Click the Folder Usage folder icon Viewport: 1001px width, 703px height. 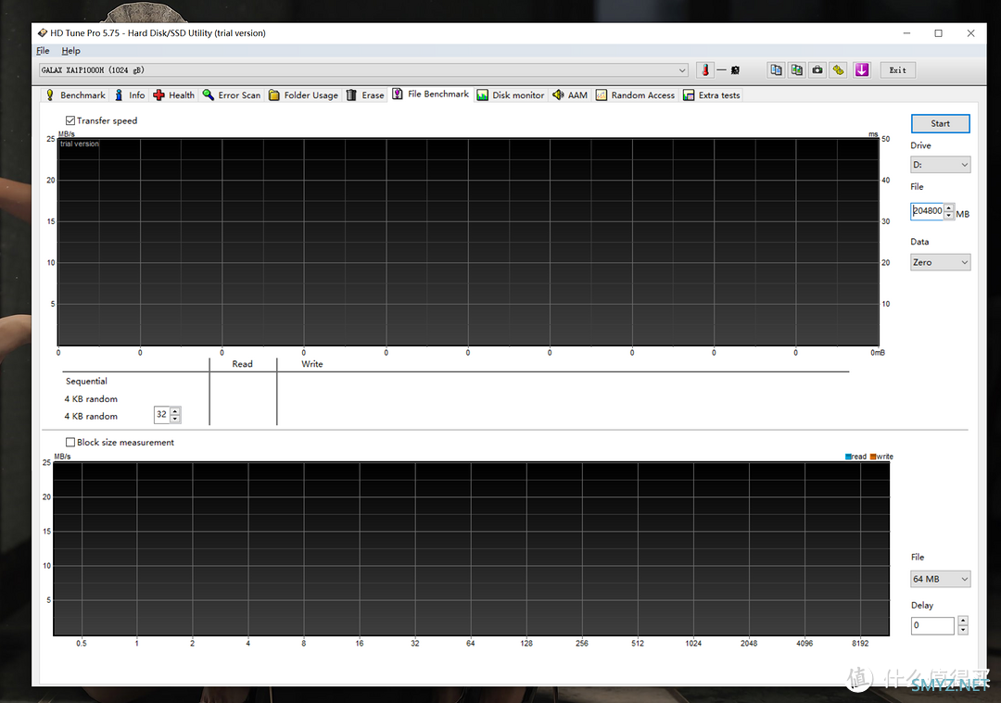pos(273,95)
